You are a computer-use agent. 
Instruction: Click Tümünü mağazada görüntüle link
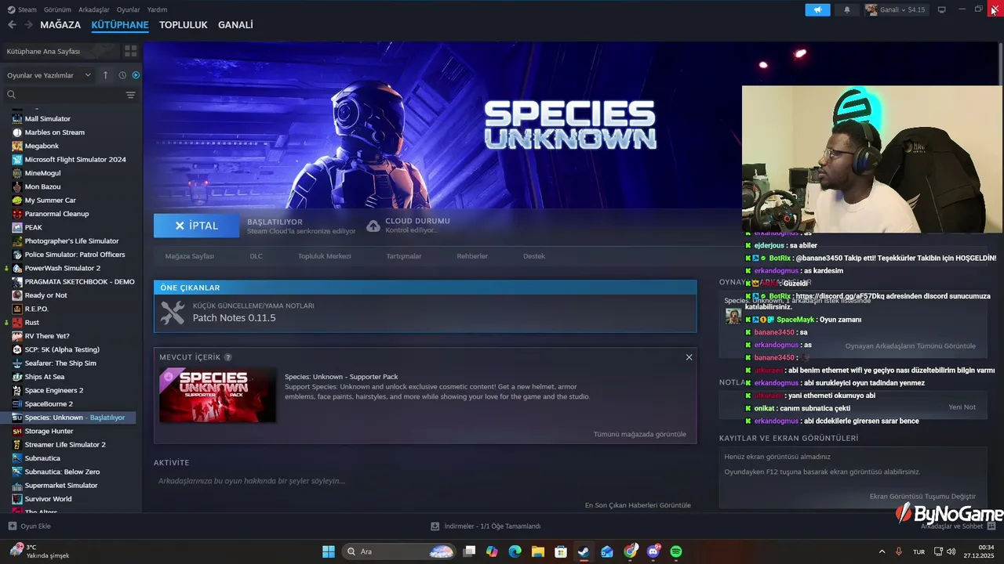click(639, 434)
